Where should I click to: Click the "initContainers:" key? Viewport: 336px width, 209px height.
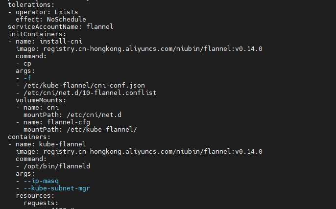pos(37,34)
